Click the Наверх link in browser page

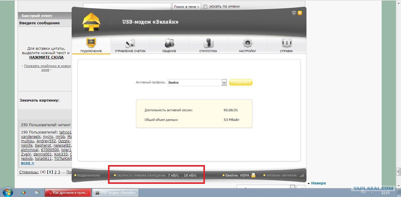point(319,183)
